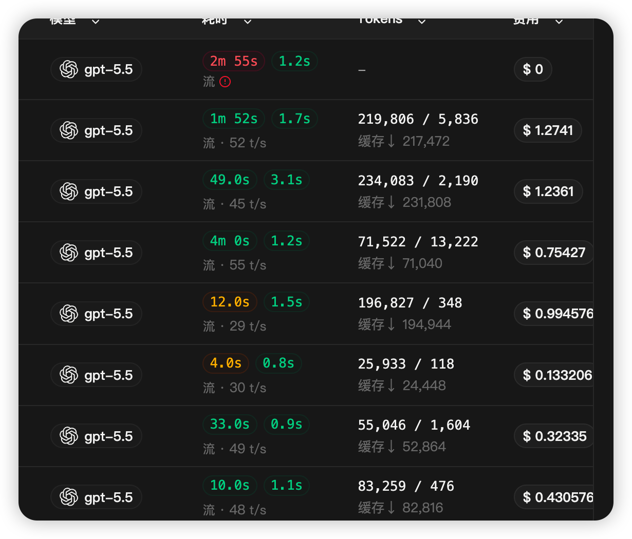
Task: Click the 0.8s first-token badge
Action: pyautogui.click(x=278, y=363)
